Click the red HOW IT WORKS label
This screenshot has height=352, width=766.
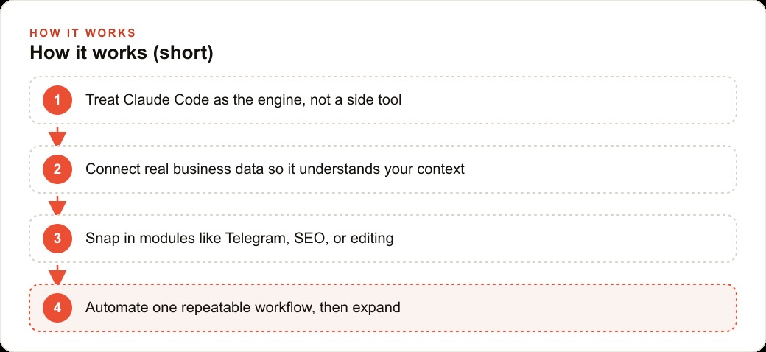click(x=82, y=33)
